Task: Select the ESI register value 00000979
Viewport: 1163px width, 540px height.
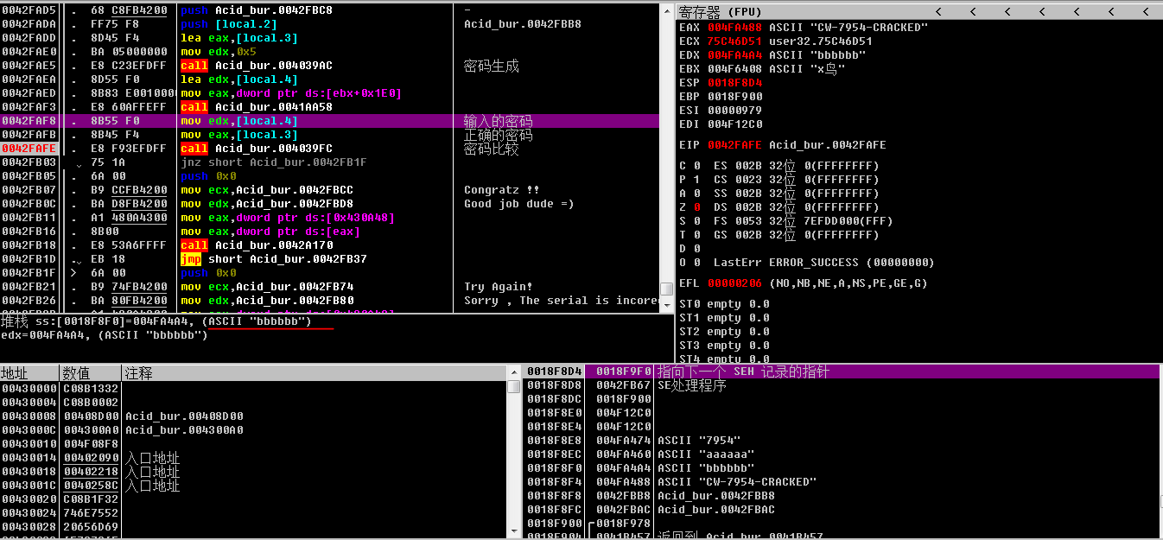Action: (734, 111)
